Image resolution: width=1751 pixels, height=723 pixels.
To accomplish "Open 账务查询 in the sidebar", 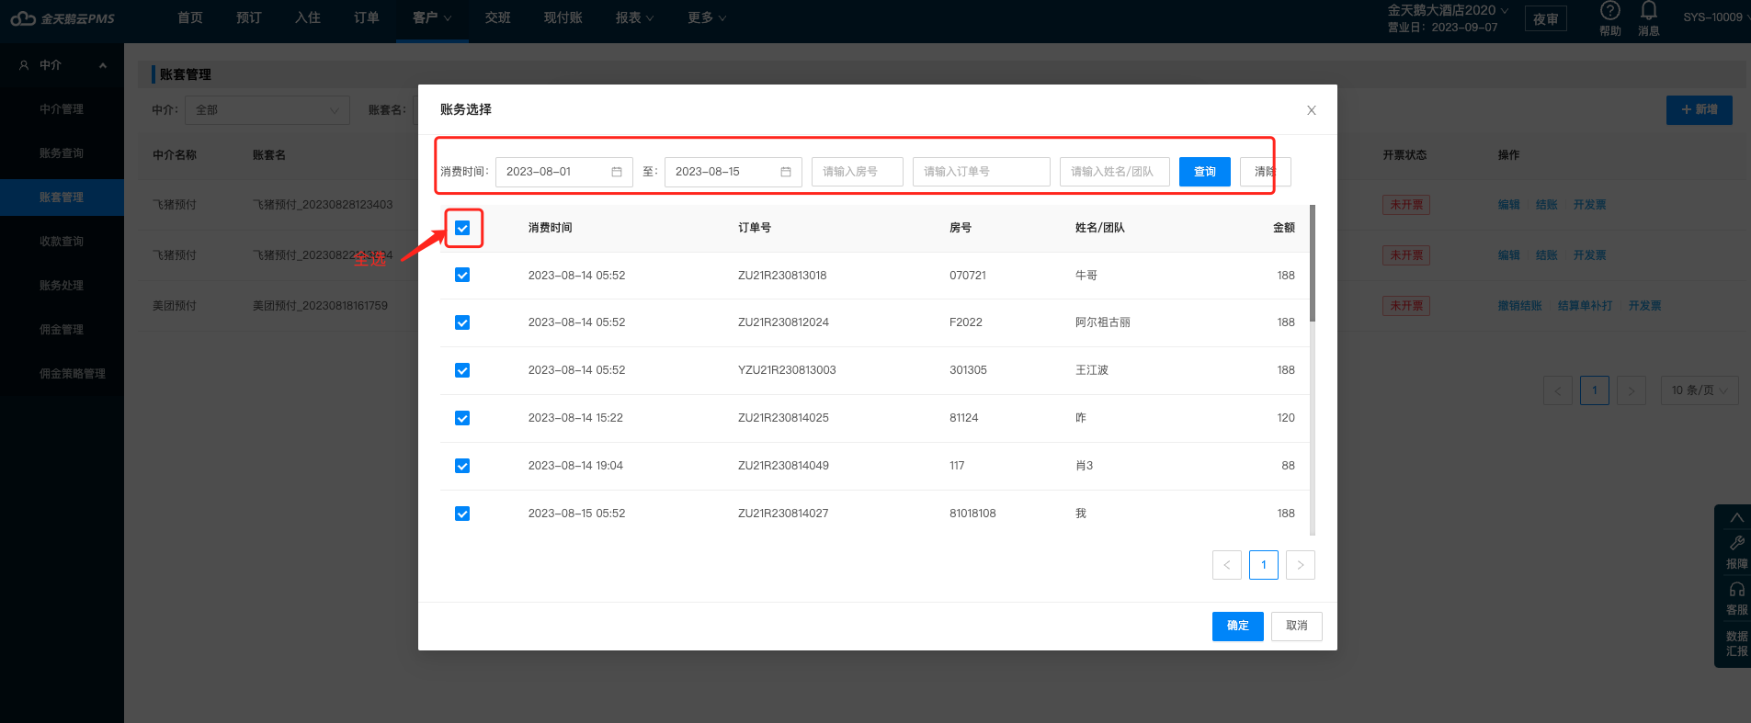I will click(x=62, y=153).
